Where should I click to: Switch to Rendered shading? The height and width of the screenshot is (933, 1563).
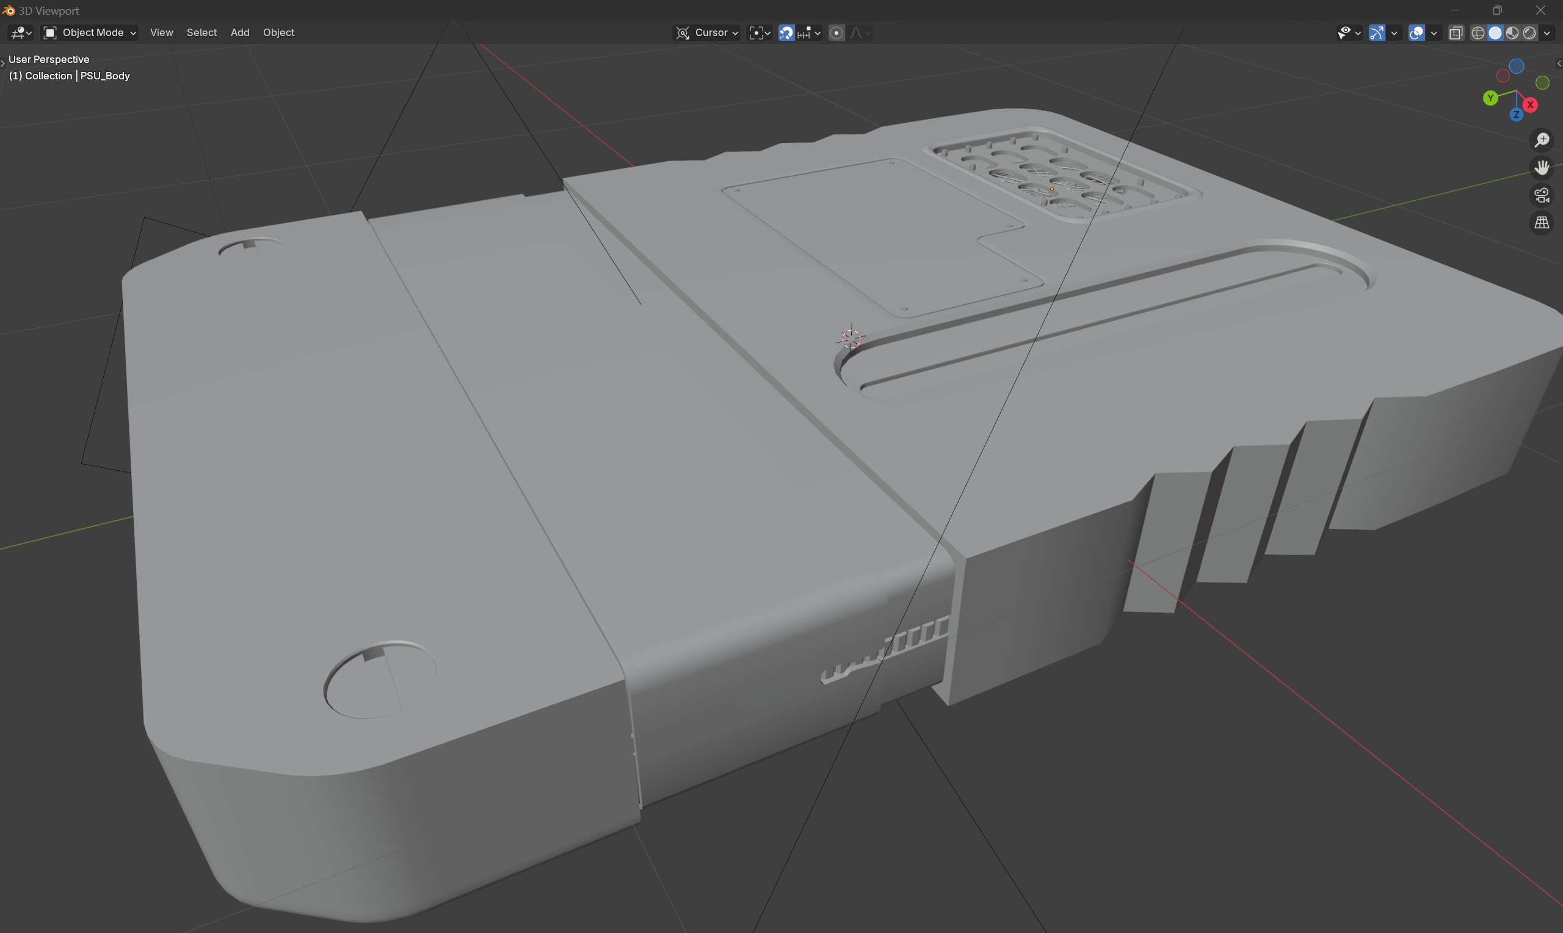tap(1529, 33)
